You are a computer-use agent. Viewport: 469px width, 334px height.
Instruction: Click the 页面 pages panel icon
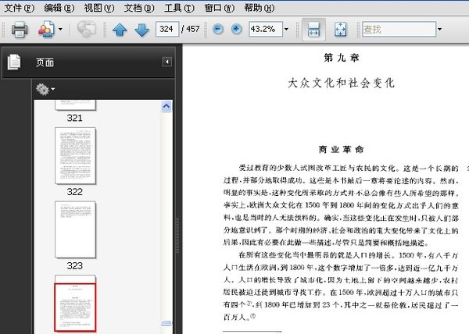tap(14, 62)
